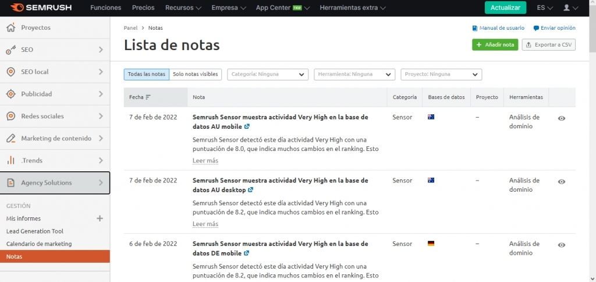This screenshot has width=596, height=282.
Task: Expand the SEO local sidebar chevron
Action: point(101,72)
